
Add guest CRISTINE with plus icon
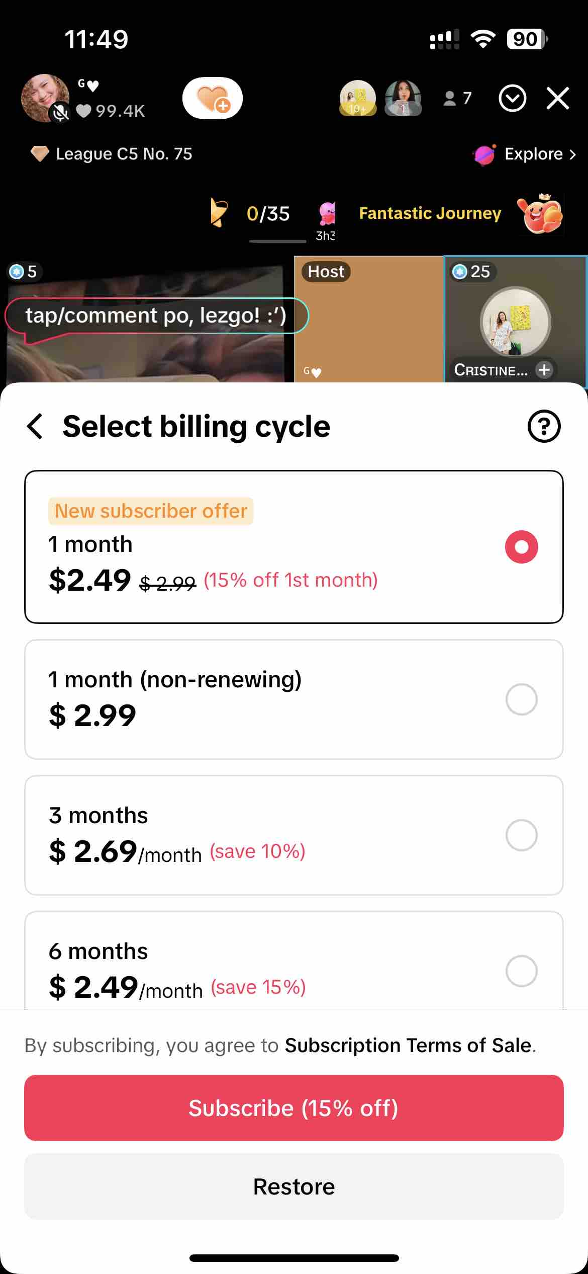click(x=544, y=370)
